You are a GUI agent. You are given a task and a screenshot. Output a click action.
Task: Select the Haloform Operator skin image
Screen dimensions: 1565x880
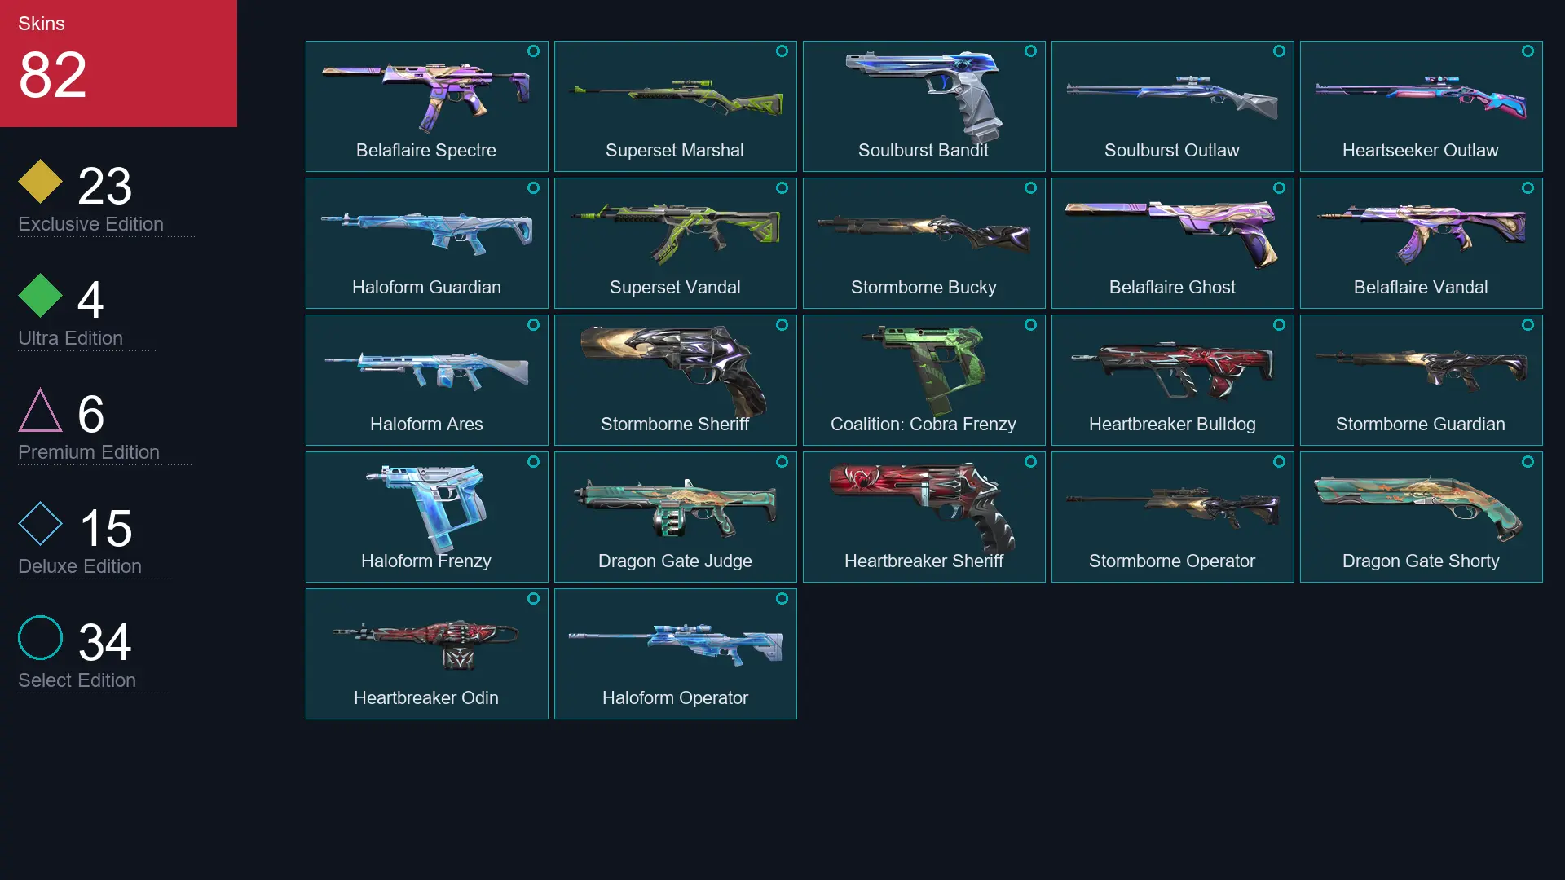(x=675, y=644)
